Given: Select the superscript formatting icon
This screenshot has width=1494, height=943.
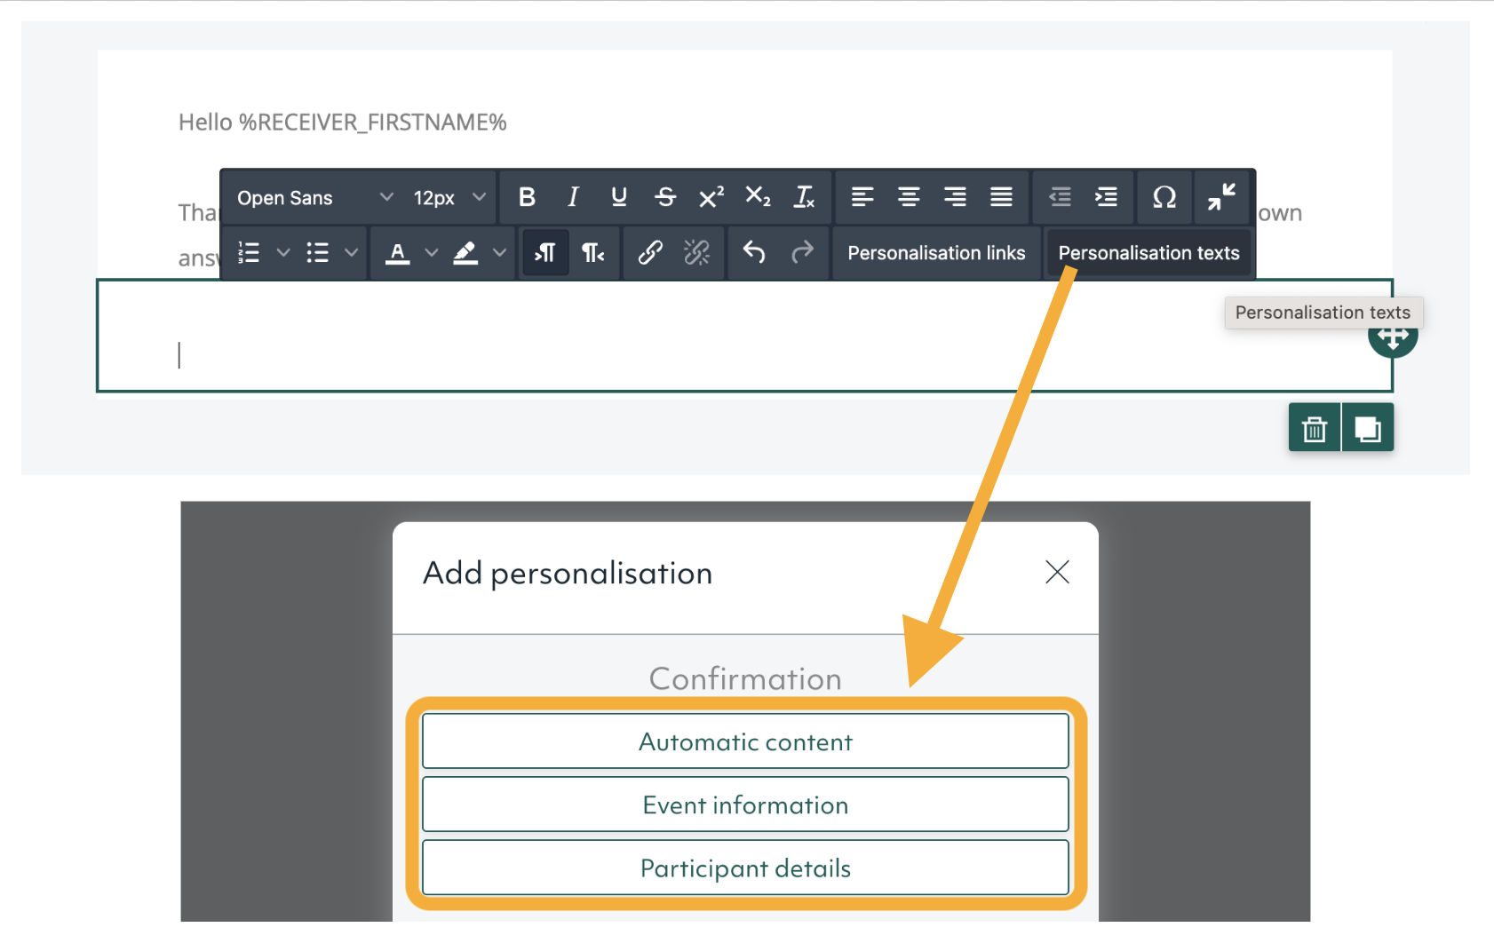Looking at the screenshot, I should coord(711,197).
